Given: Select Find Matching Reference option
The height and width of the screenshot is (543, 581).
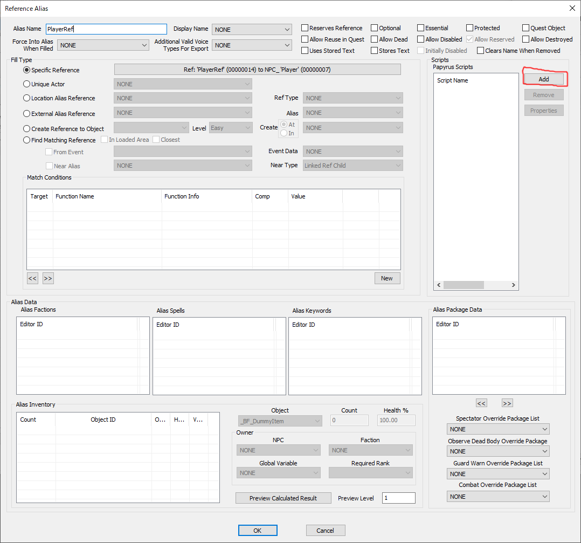Looking at the screenshot, I should pyautogui.click(x=27, y=140).
